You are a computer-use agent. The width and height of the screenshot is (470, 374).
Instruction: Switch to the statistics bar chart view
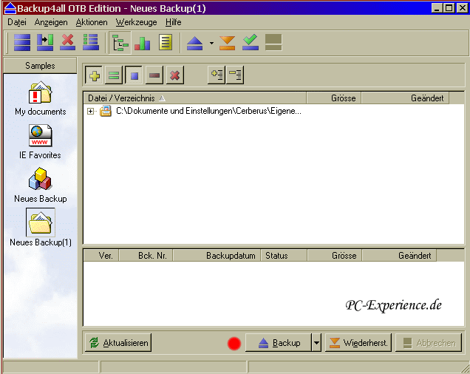point(143,43)
